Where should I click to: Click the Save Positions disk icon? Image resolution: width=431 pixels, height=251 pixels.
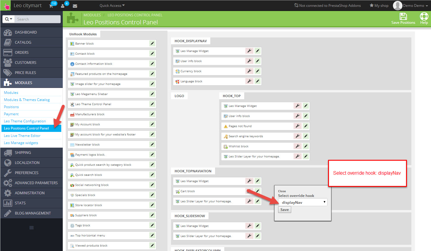(x=403, y=16)
